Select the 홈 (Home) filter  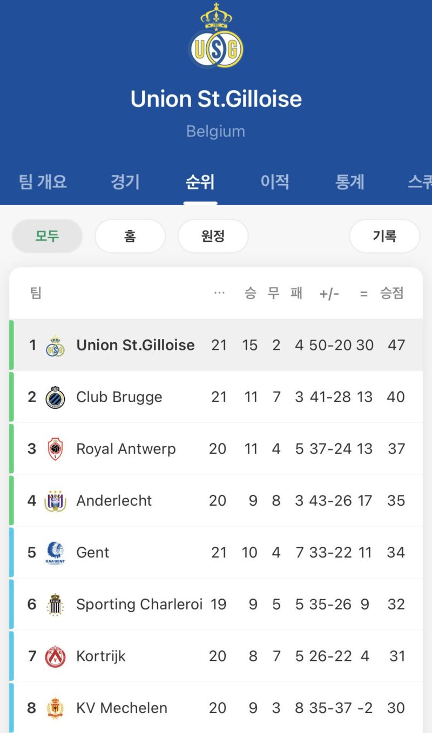pos(130,236)
